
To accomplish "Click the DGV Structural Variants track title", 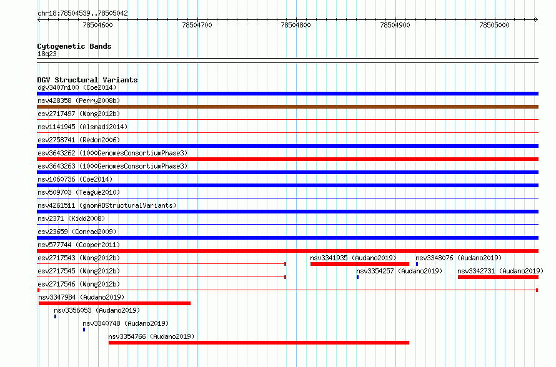I will pyautogui.click(x=87, y=80).
